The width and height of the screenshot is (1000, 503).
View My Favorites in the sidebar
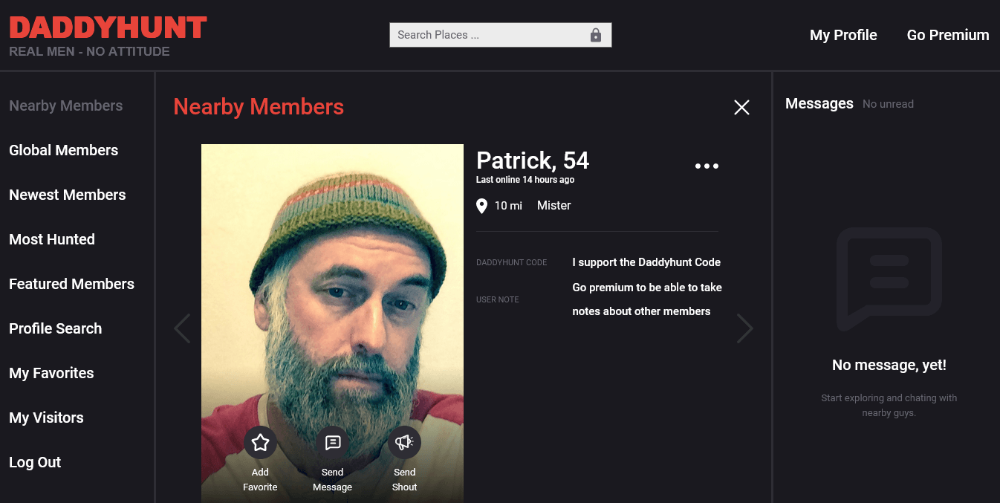coord(52,373)
